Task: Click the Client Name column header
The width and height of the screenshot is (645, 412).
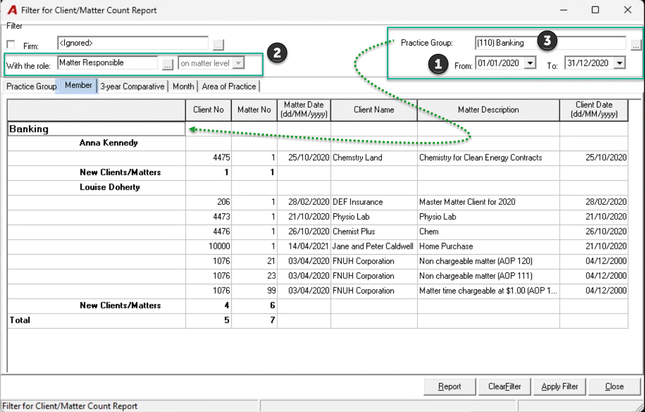Action: (x=374, y=110)
